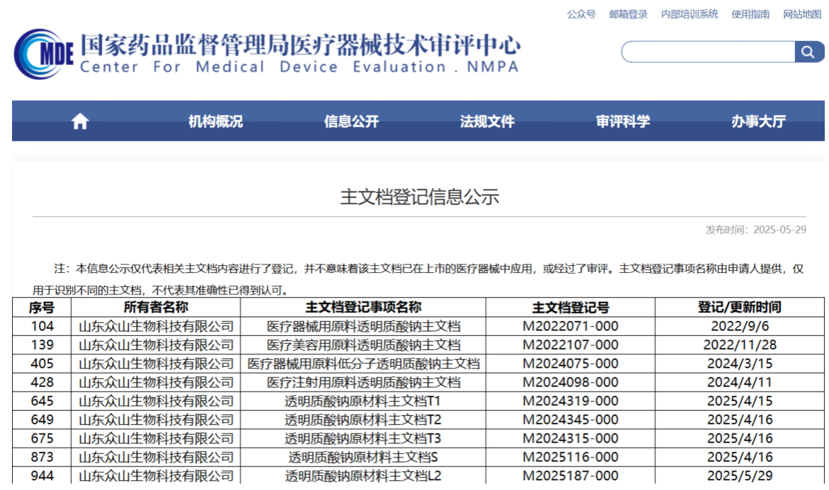This screenshot has height=490, width=829.
Task: Click the CMDE logo emblem
Action: pyautogui.click(x=42, y=54)
